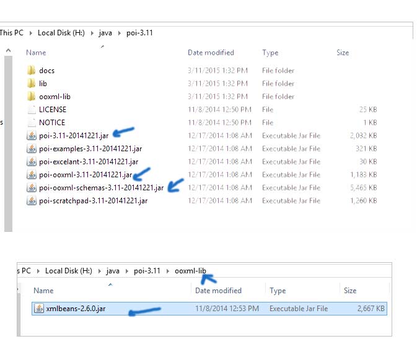This screenshot has height=344, width=417.
Task: Click the 2,032 KB size cell
Action: coord(364,136)
